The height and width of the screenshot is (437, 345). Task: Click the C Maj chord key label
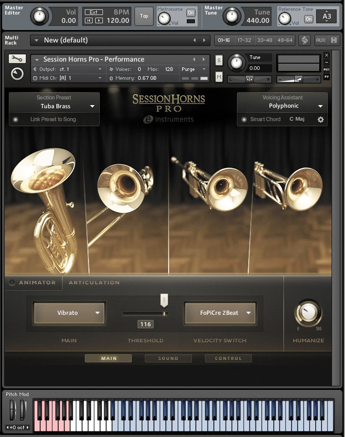(x=297, y=119)
